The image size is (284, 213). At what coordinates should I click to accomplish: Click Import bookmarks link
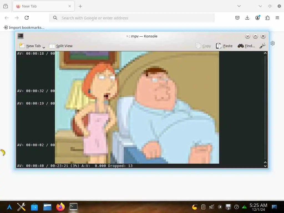24,27
